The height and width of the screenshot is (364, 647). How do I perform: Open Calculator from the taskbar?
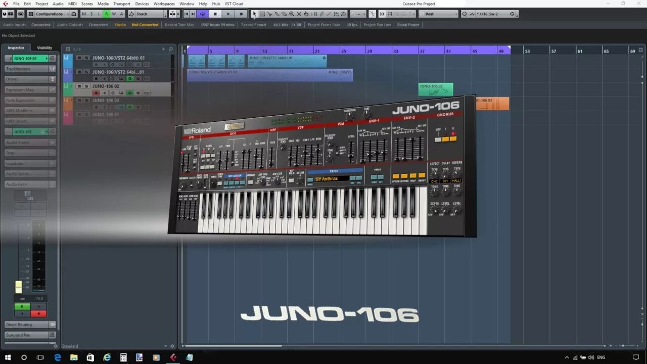pos(123,357)
